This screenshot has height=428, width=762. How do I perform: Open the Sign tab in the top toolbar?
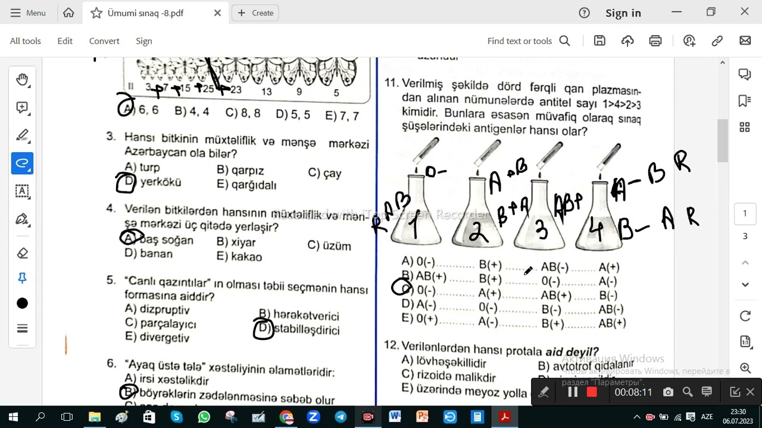point(144,41)
